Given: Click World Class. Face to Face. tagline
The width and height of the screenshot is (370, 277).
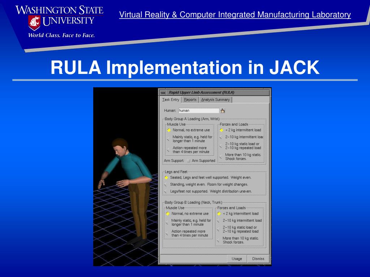Looking at the screenshot, I should (61, 35).
